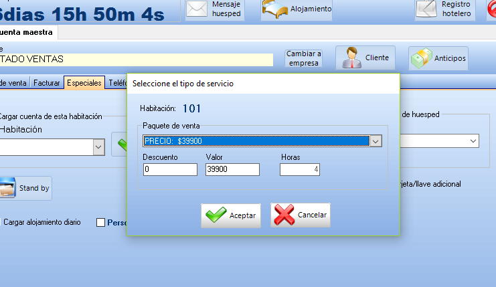Image resolution: width=496 pixels, height=287 pixels.
Task: Expand the Paquete de venta dropdown
Action: click(x=376, y=141)
